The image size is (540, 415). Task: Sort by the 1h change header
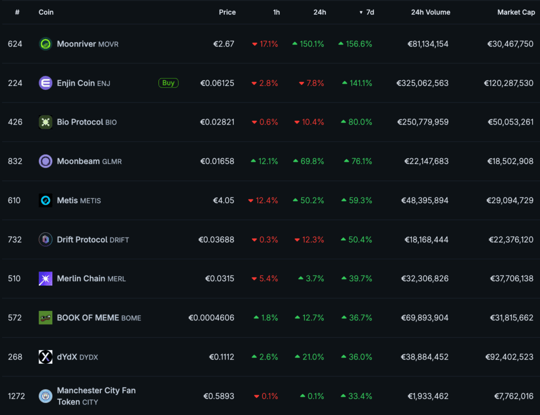tap(276, 12)
